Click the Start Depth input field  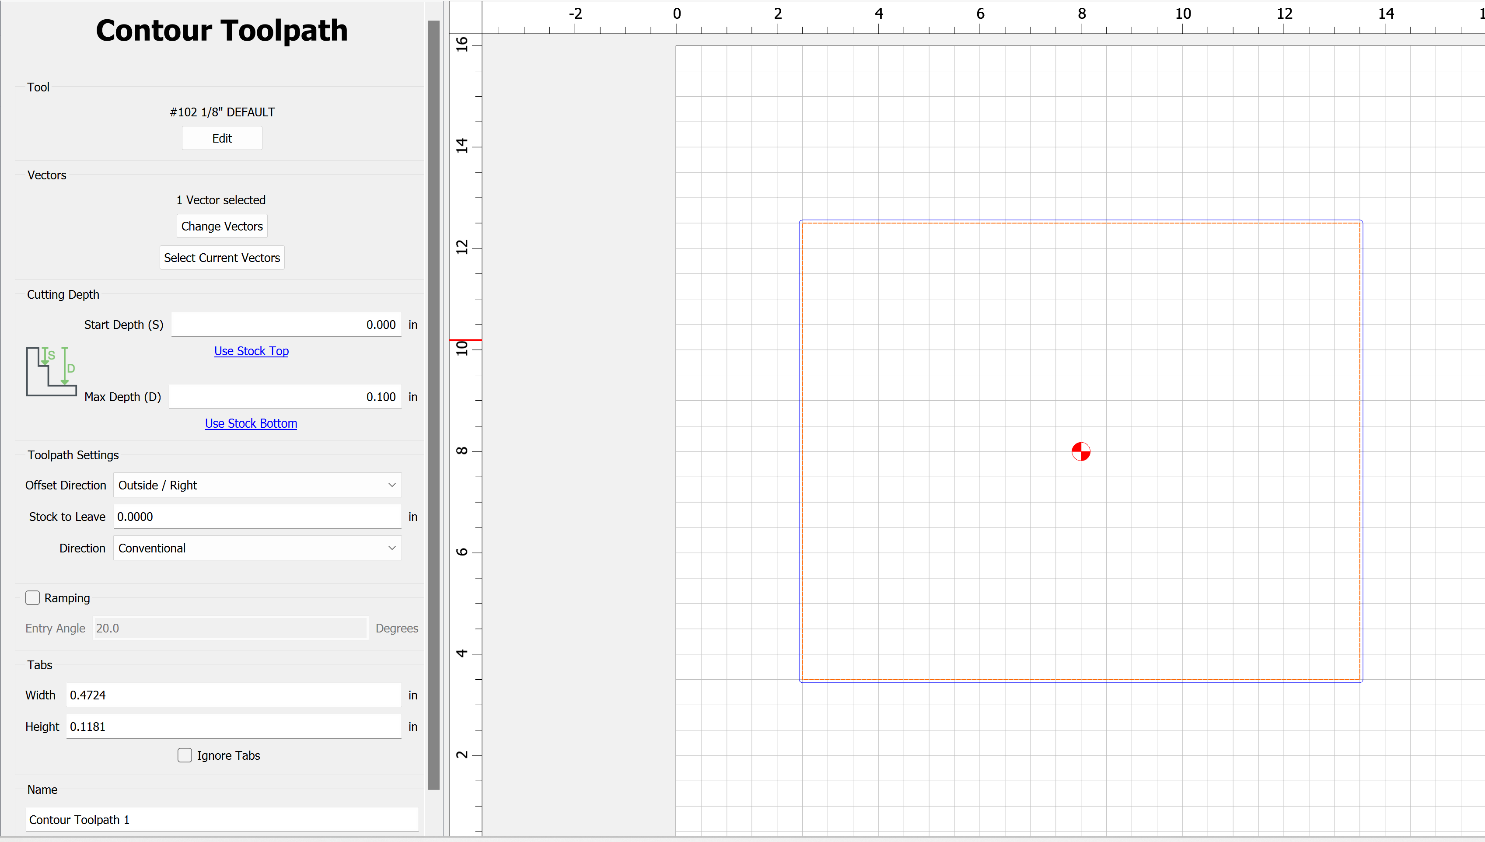[x=286, y=325]
